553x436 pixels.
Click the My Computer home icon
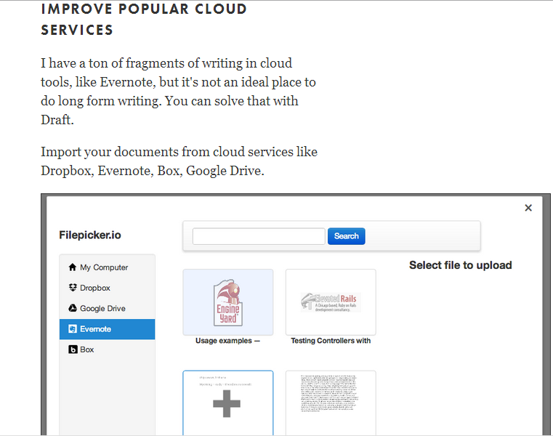(x=72, y=267)
